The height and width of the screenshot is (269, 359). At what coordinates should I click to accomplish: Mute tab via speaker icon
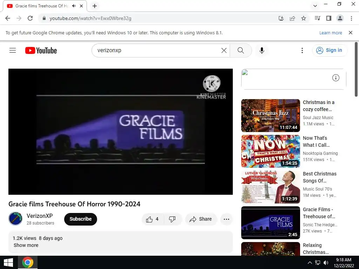pos(74,6)
